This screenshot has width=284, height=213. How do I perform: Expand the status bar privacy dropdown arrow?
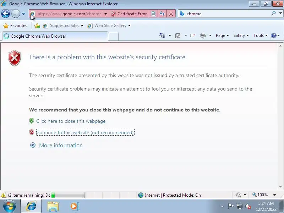tap(245, 195)
